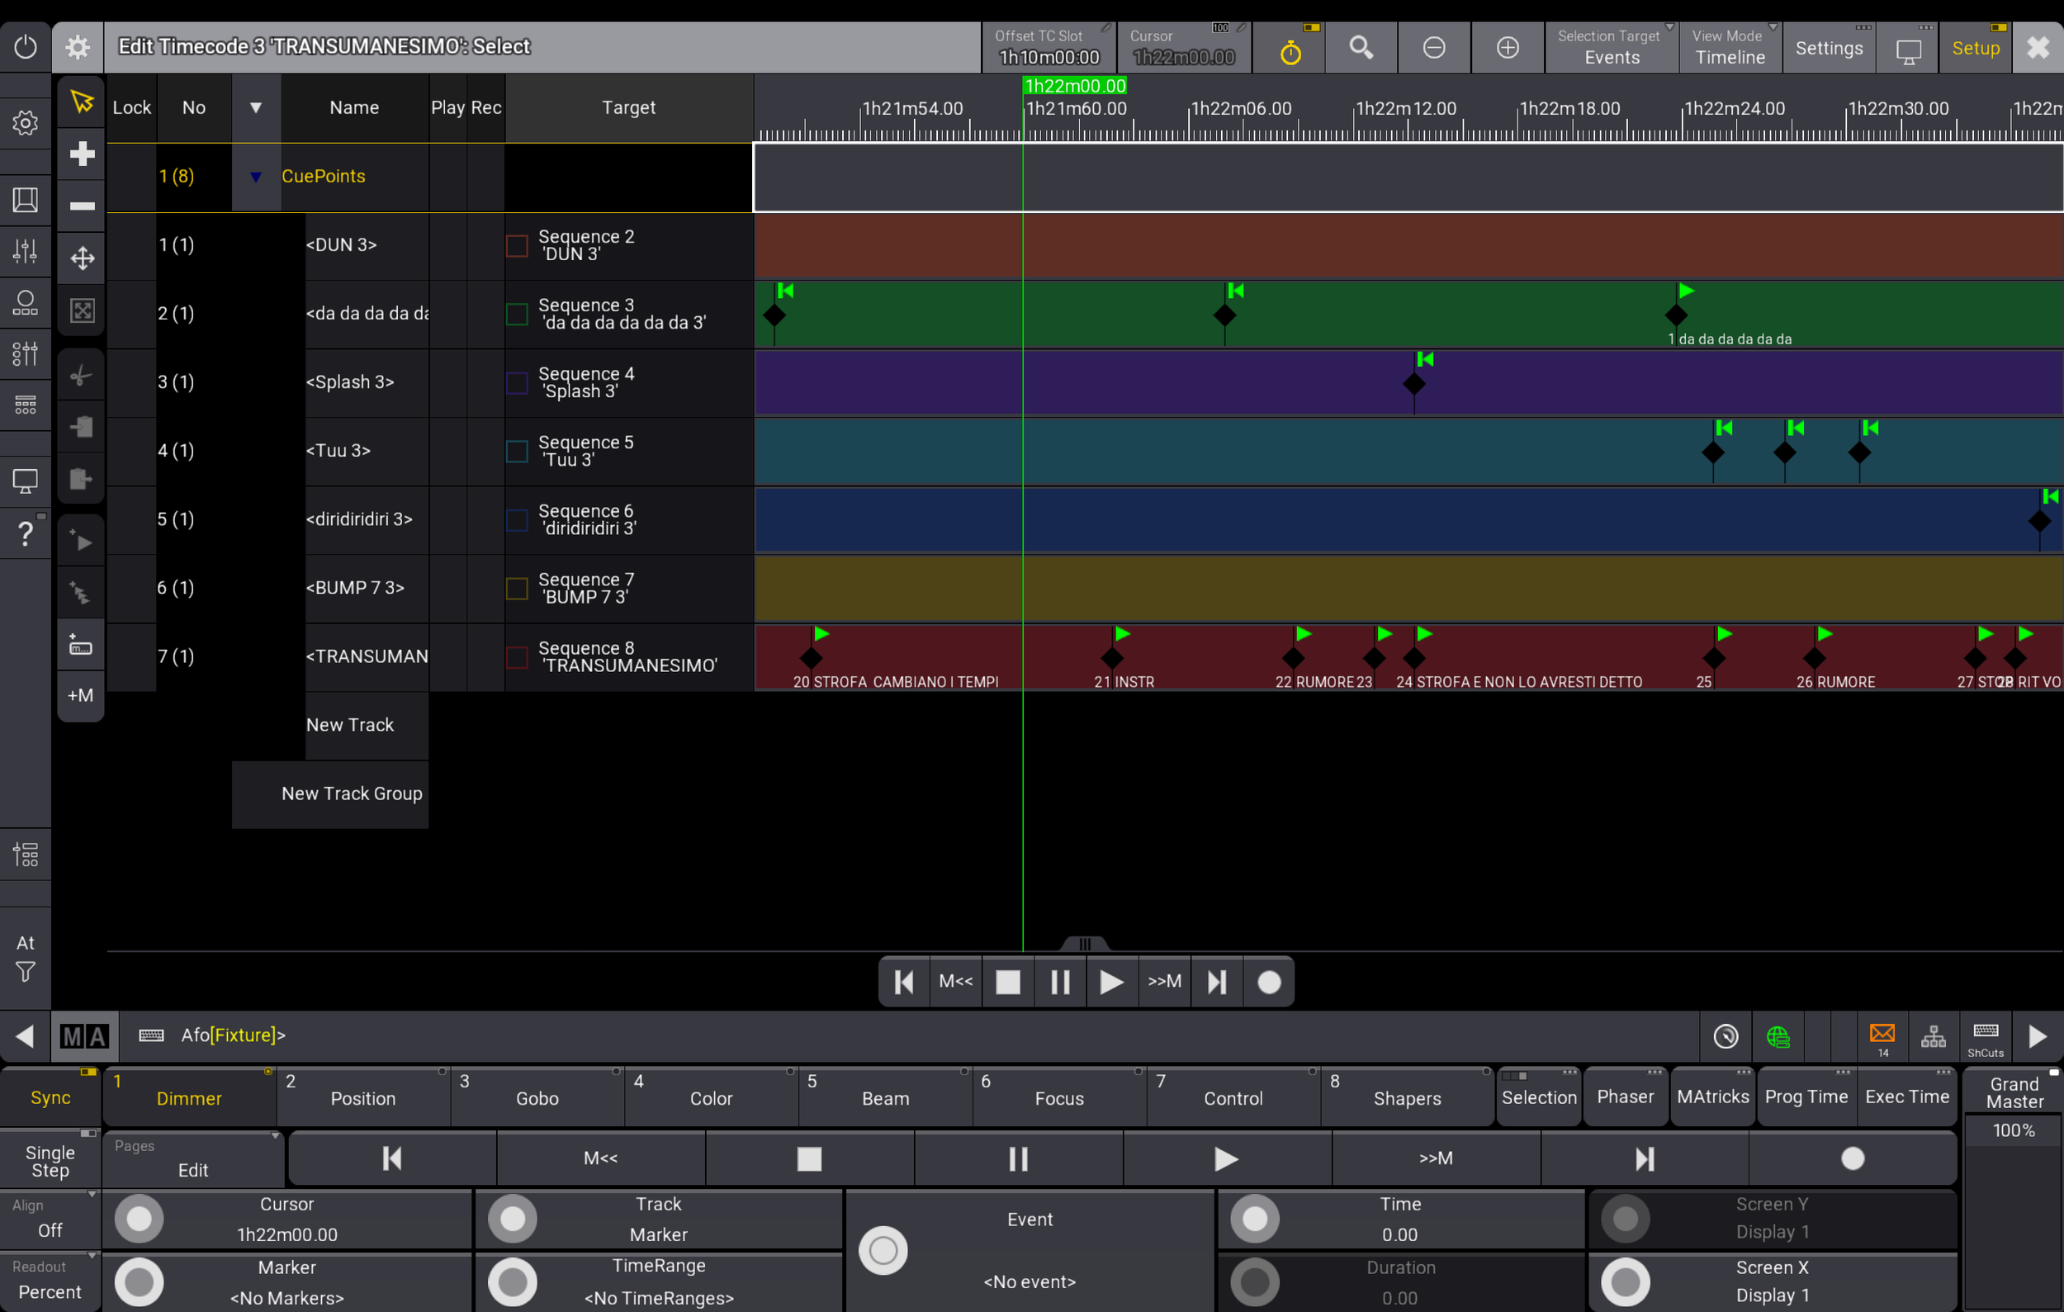Toggle the checkbox for Sequence 4 'Splash 3'
The height and width of the screenshot is (1312, 2064).
(x=517, y=383)
